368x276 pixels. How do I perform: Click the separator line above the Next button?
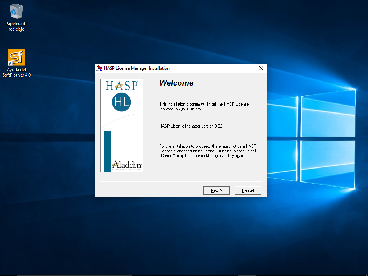180,181
